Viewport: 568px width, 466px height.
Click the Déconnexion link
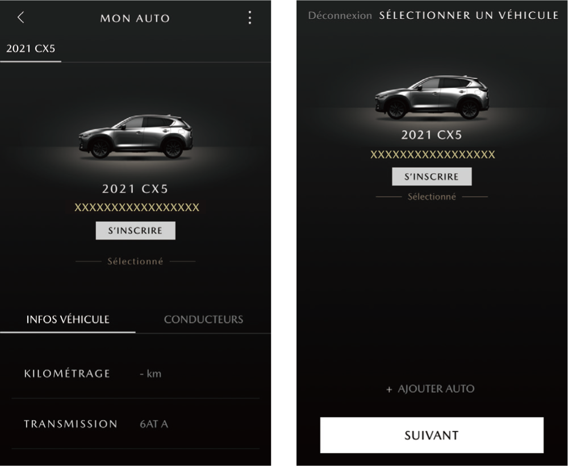coord(340,16)
